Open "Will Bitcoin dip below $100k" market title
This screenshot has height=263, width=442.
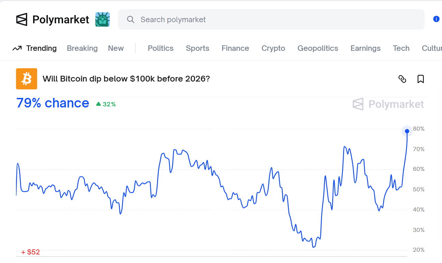point(126,79)
